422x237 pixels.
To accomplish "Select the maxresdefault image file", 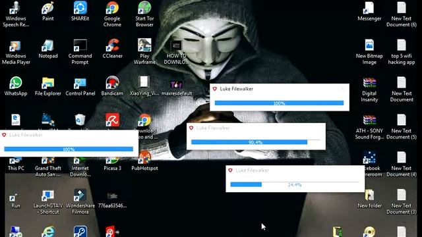I will coord(177,88).
